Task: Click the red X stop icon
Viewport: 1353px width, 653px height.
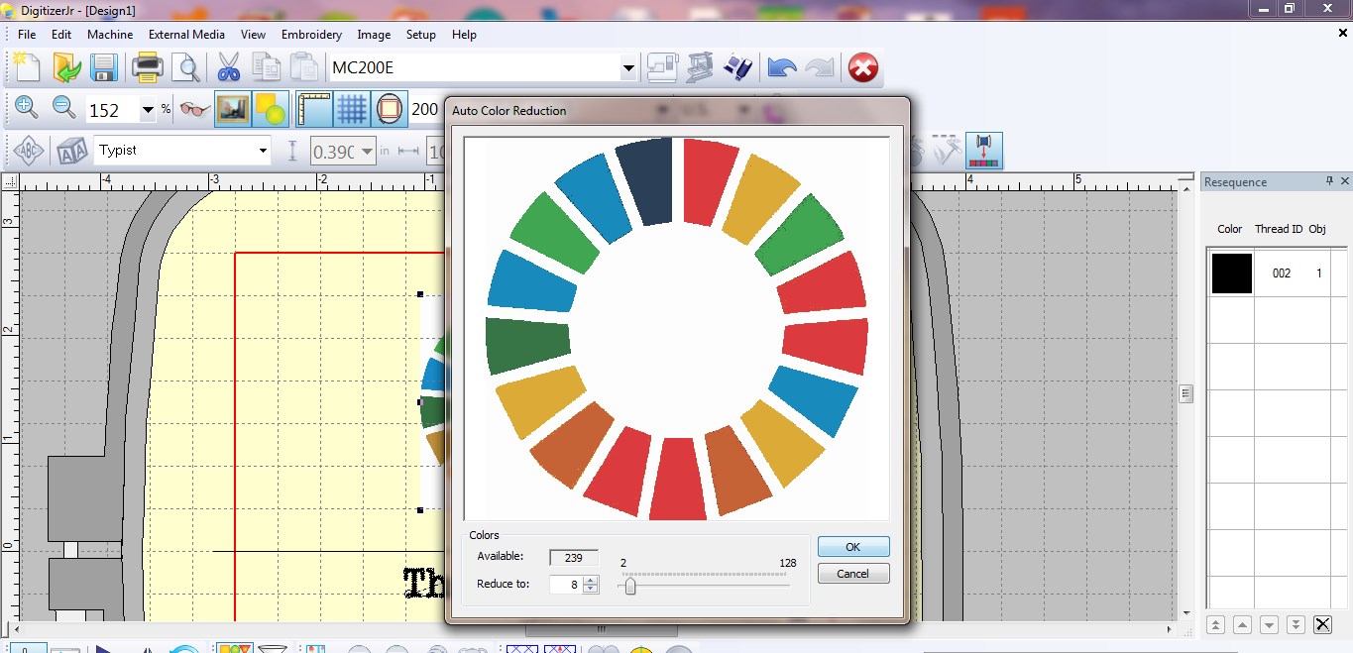Action: pyautogui.click(x=863, y=68)
